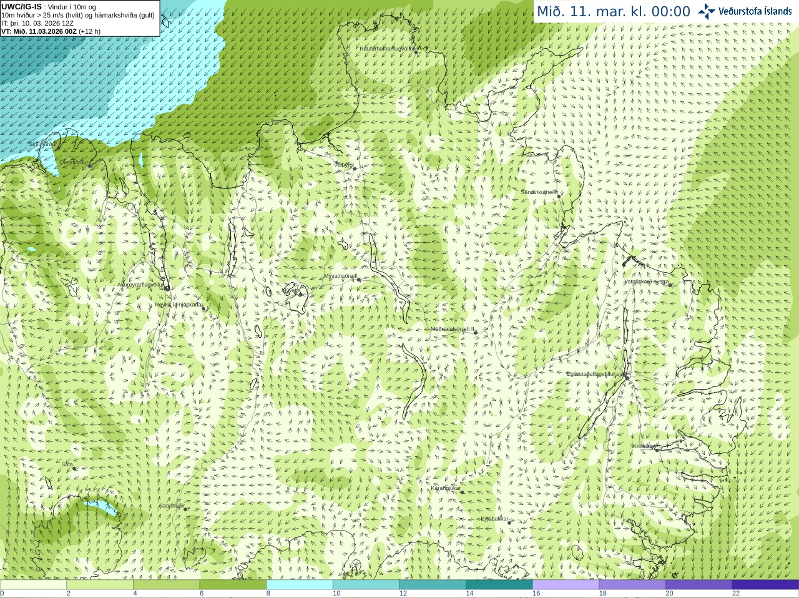Click the Reykir í Fnjóskadal station label
This screenshot has height=598, width=799.
tap(179, 305)
